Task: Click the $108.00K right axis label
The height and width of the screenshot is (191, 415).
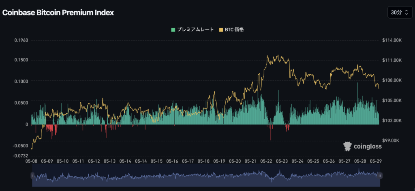Action: coord(392,80)
